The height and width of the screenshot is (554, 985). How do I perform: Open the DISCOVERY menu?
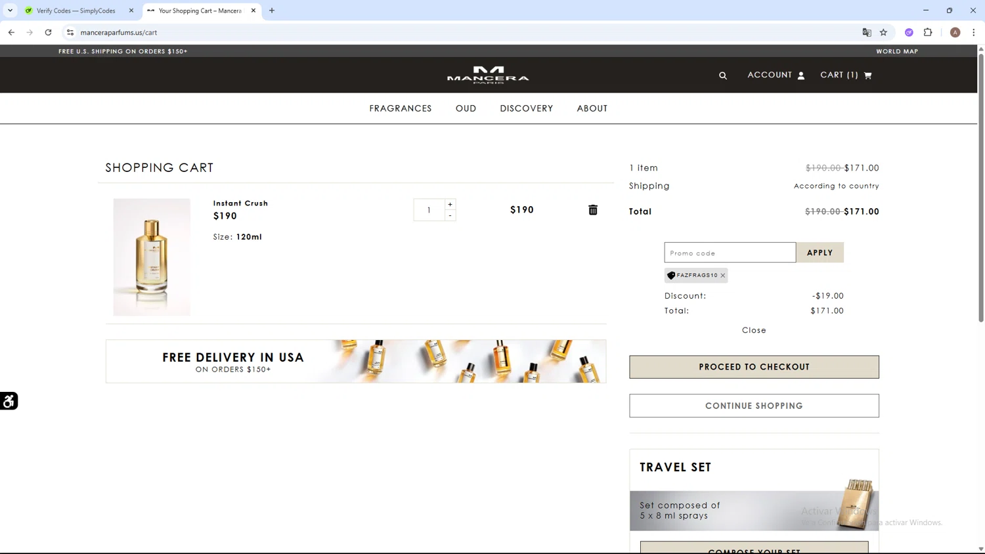pyautogui.click(x=527, y=108)
